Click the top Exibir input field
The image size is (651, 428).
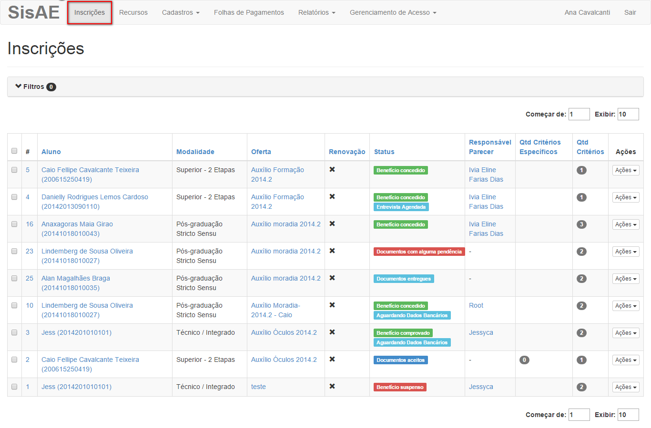click(628, 114)
